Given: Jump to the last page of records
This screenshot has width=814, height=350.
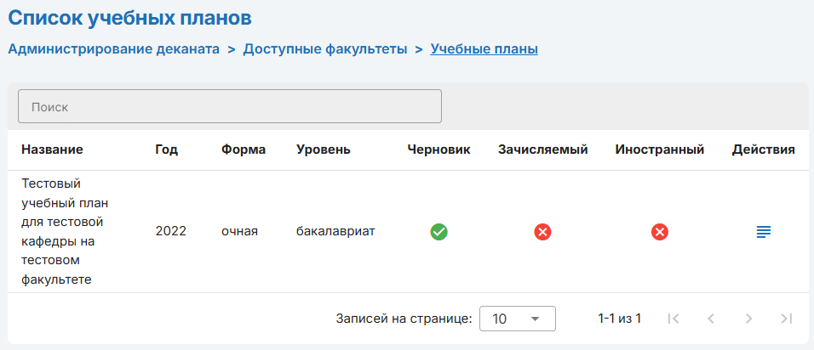Looking at the screenshot, I should click(786, 319).
